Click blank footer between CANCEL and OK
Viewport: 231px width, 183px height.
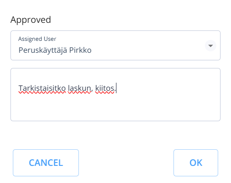(x=126, y=163)
